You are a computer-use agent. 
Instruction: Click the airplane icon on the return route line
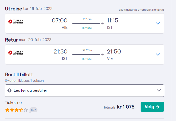click(x=102, y=55)
